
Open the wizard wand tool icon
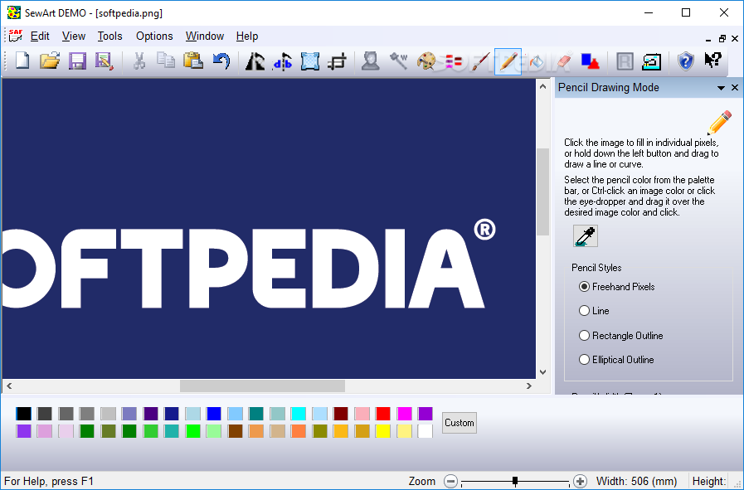pos(398,61)
